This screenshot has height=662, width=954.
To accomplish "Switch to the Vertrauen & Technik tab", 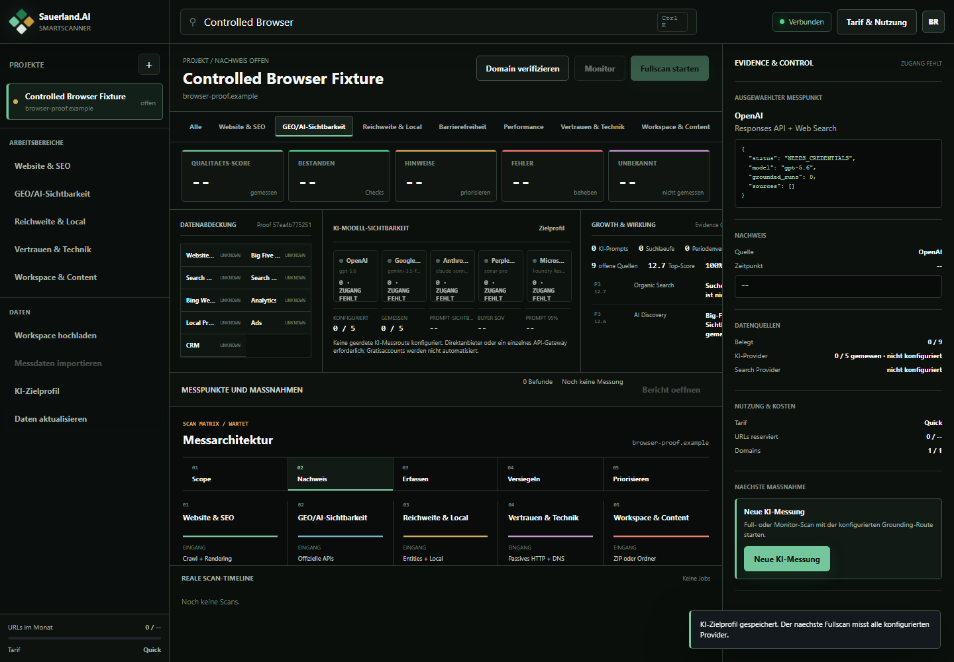I will point(592,126).
